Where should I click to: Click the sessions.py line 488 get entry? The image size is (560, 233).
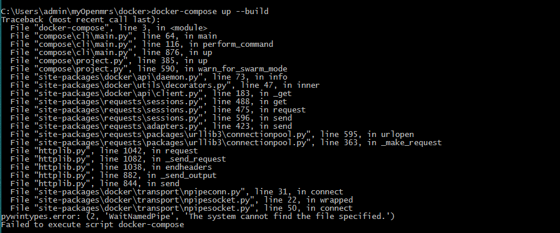click(x=148, y=102)
